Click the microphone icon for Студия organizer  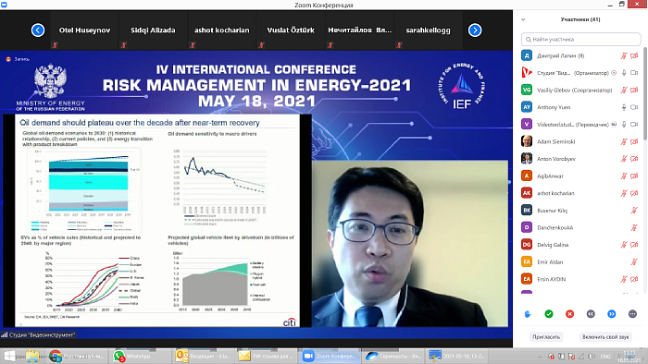click(624, 73)
